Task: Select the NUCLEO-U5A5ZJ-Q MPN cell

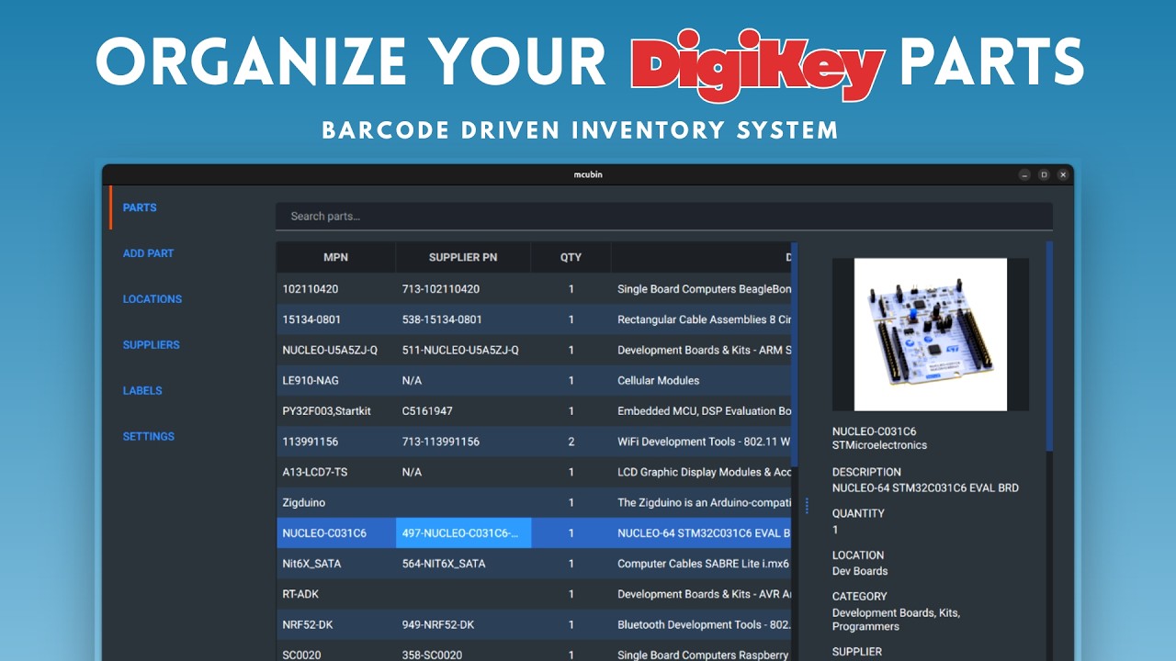Action: tap(336, 350)
